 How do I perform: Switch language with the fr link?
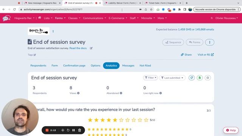[x=212, y=18]
